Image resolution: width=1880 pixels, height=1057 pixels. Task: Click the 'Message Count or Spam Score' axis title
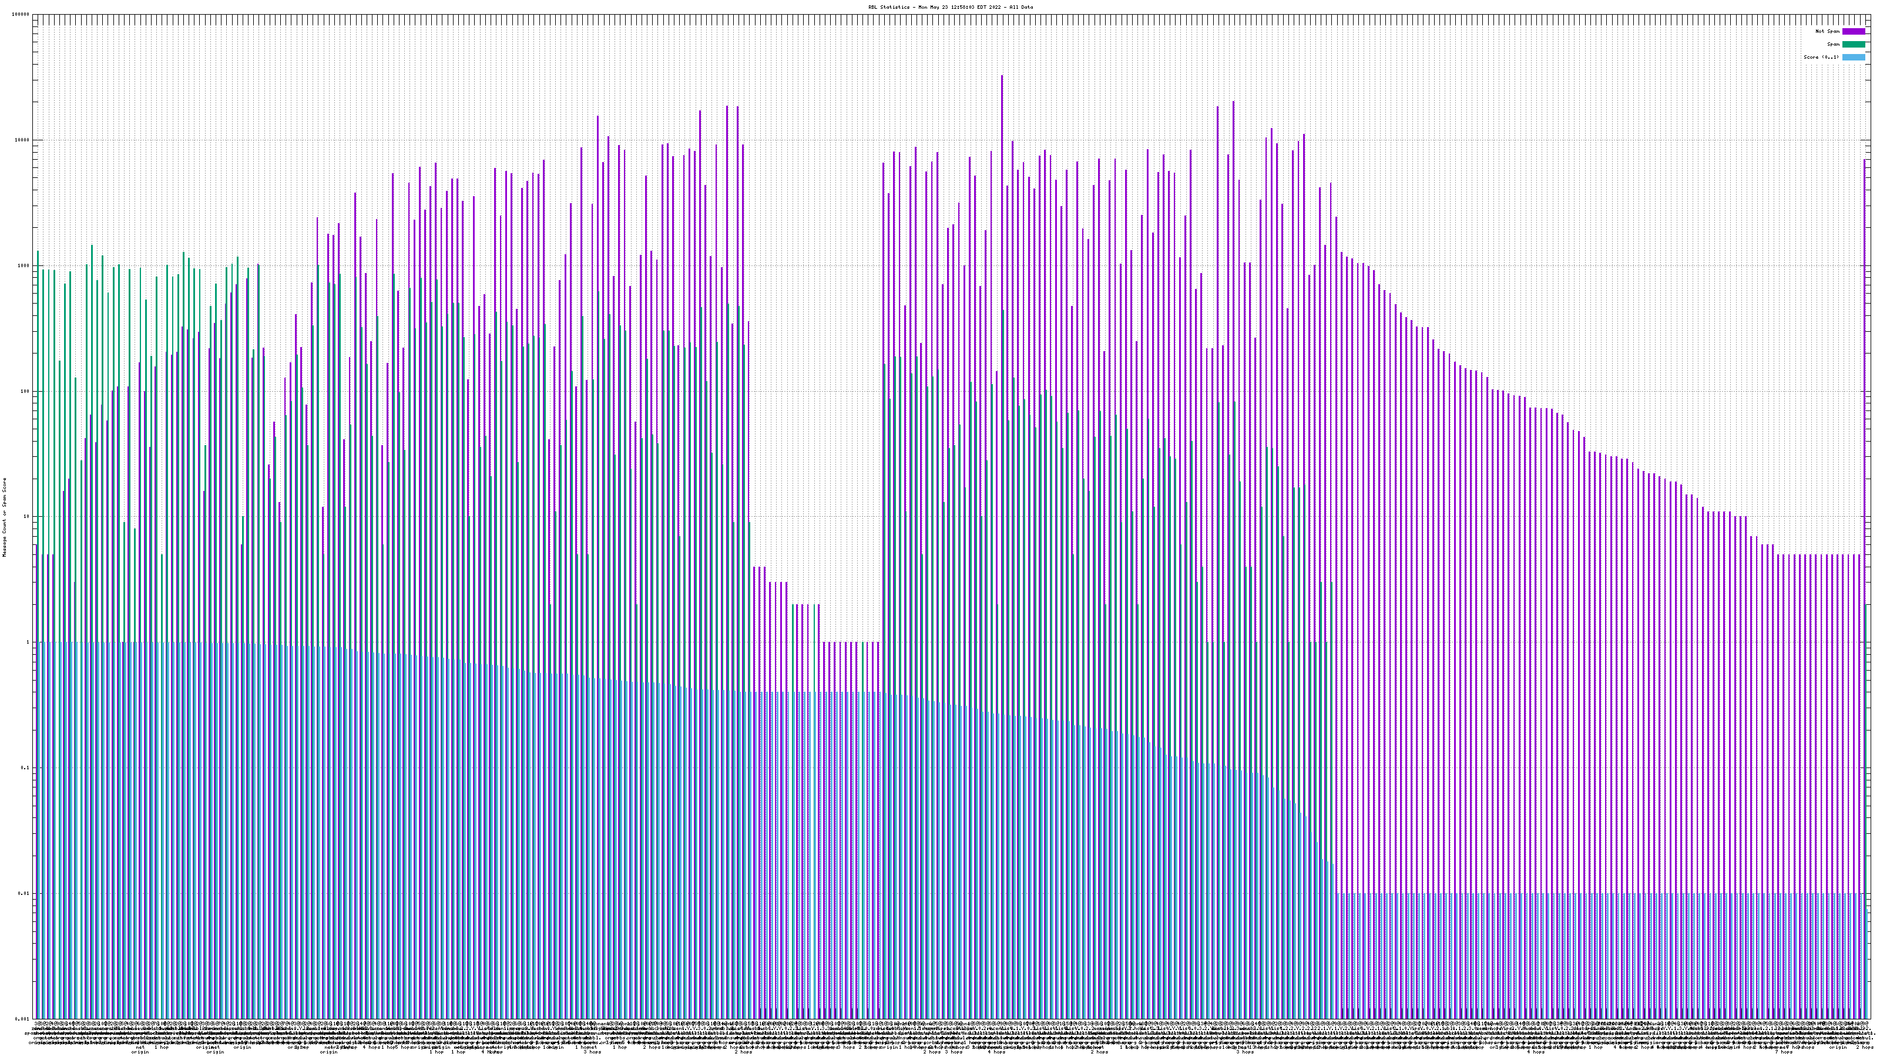[4, 517]
